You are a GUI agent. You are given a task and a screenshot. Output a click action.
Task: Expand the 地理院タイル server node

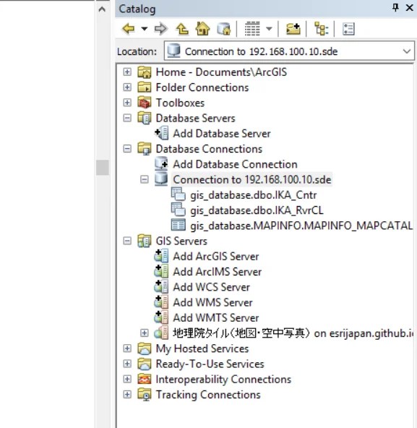point(145,333)
